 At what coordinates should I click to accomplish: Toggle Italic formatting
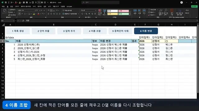tap(22, 14)
